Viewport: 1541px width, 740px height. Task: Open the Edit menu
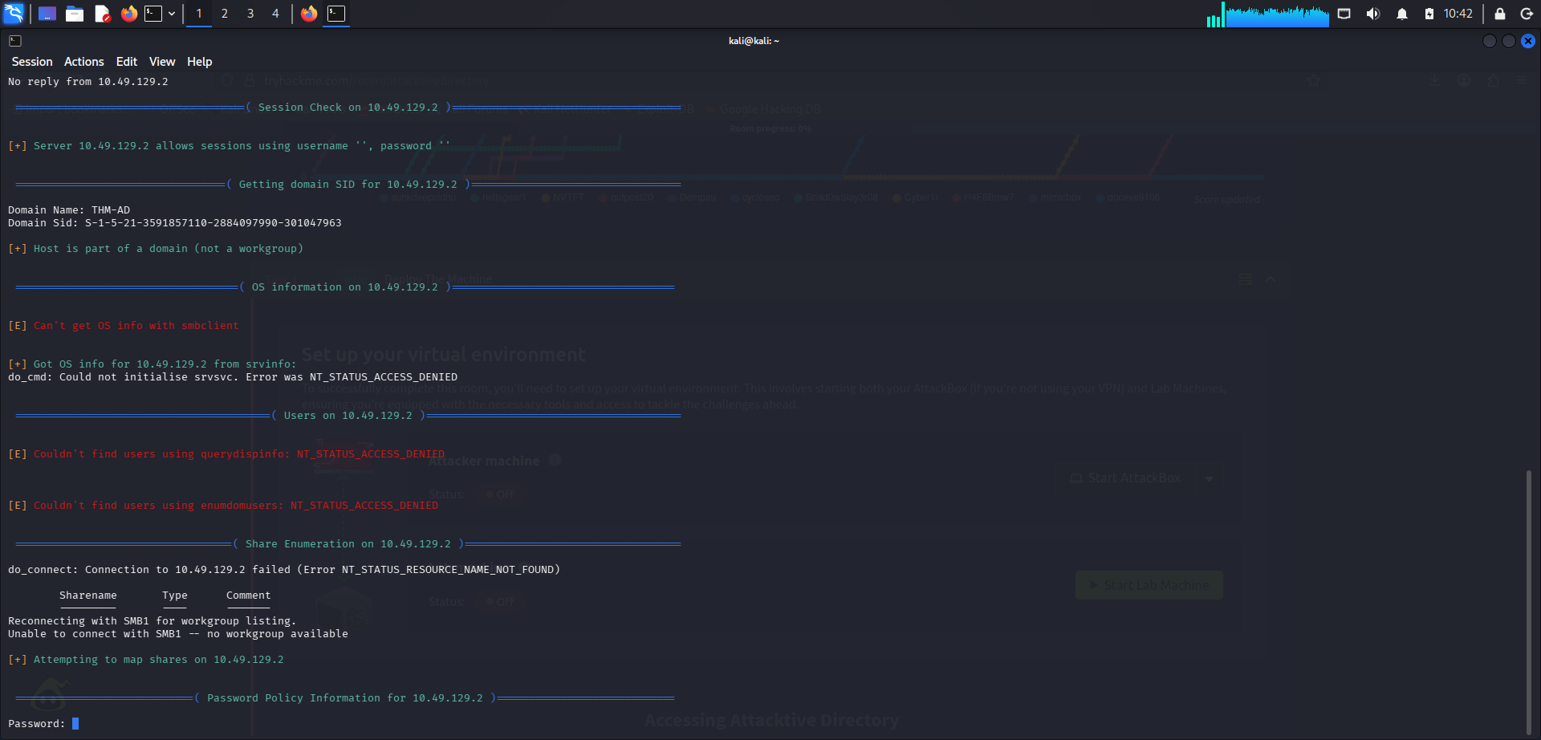[x=127, y=62]
